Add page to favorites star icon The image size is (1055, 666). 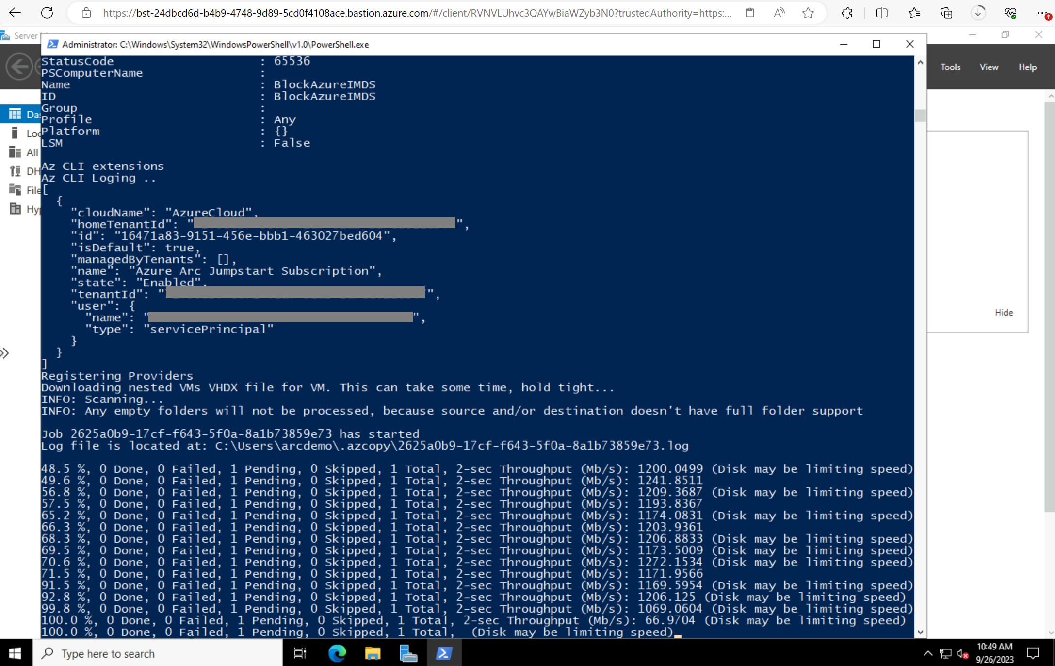tap(808, 13)
